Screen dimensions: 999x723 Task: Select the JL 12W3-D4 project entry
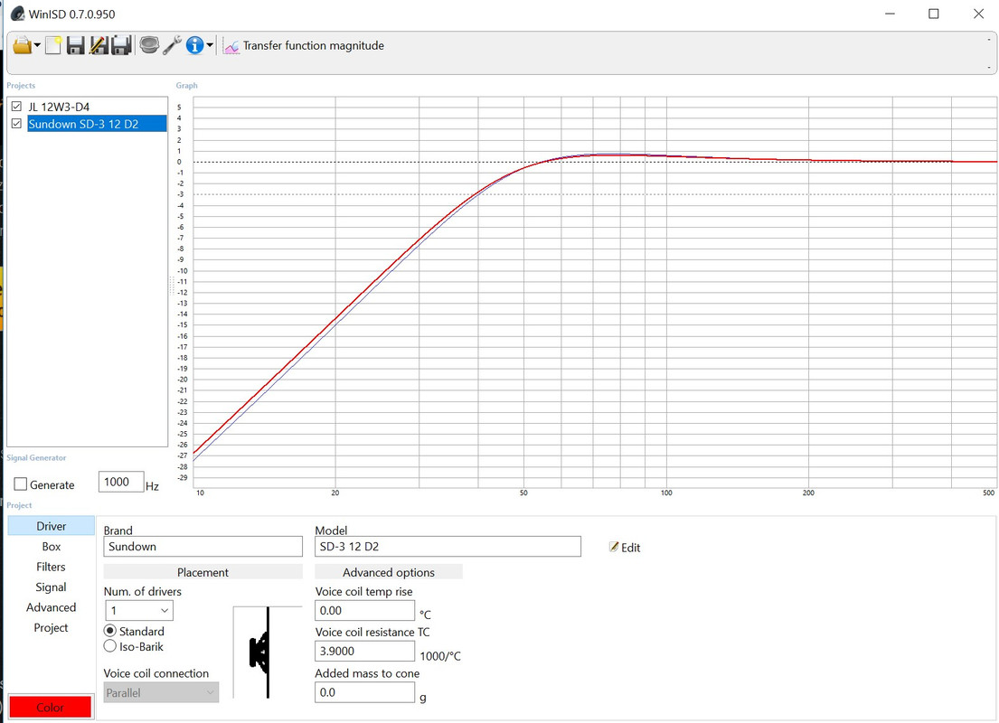click(x=60, y=107)
